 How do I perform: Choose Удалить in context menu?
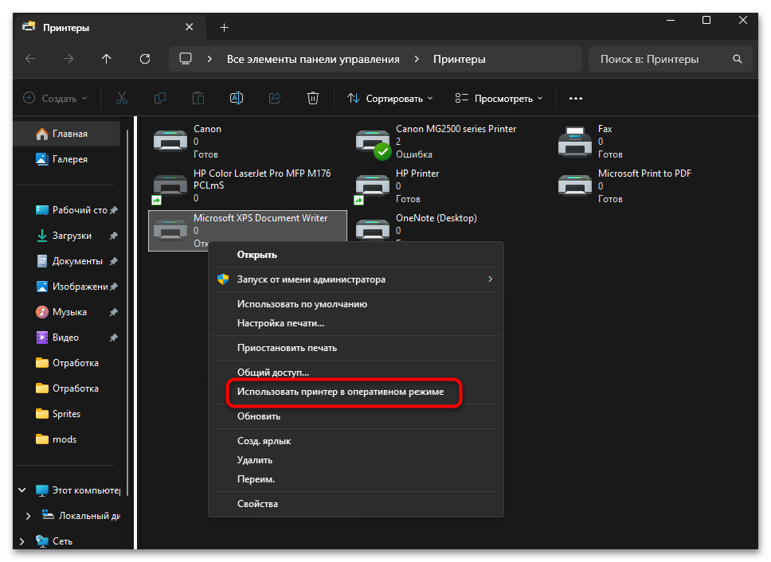point(356,460)
